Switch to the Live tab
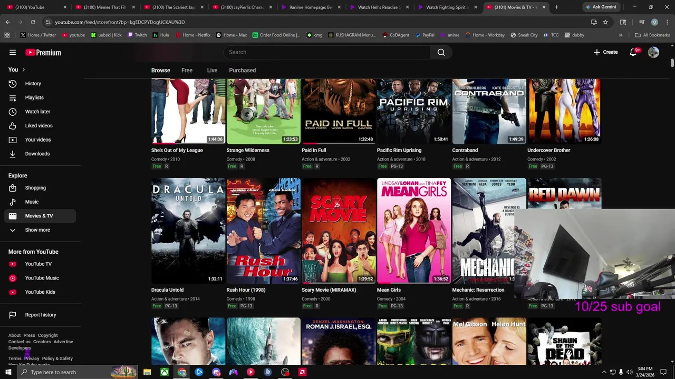 (212, 70)
